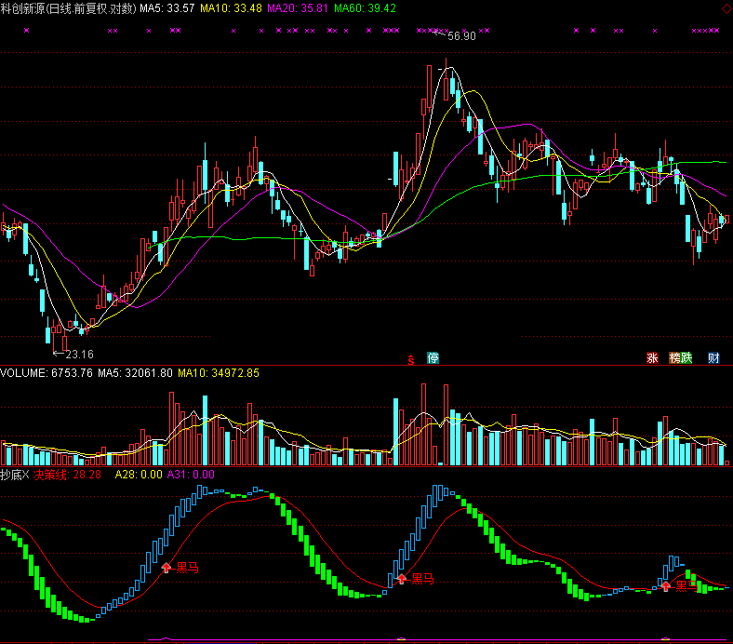Screen dimensions: 733x644
Task: Click the small red S marker icon
Action: pos(411,358)
